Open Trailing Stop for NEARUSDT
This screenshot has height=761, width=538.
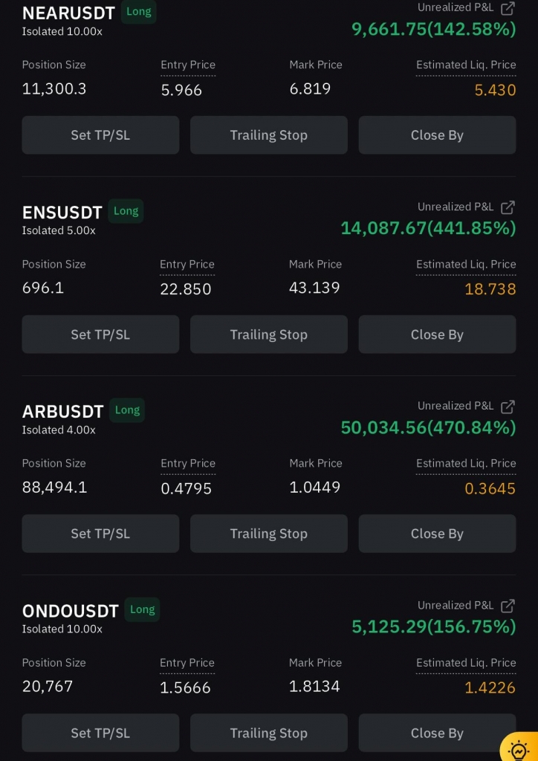[268, 135]
